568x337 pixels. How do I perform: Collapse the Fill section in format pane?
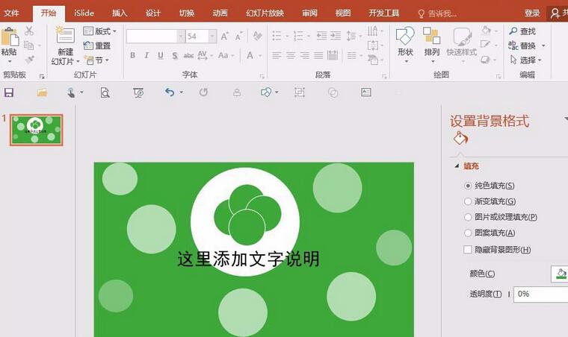click(457, 166)
